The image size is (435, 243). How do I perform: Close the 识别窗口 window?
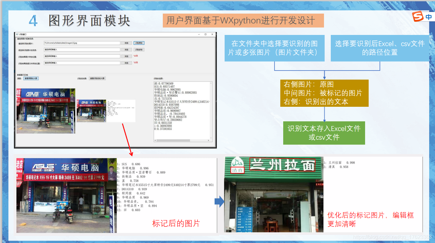click(x=212, y=34)
